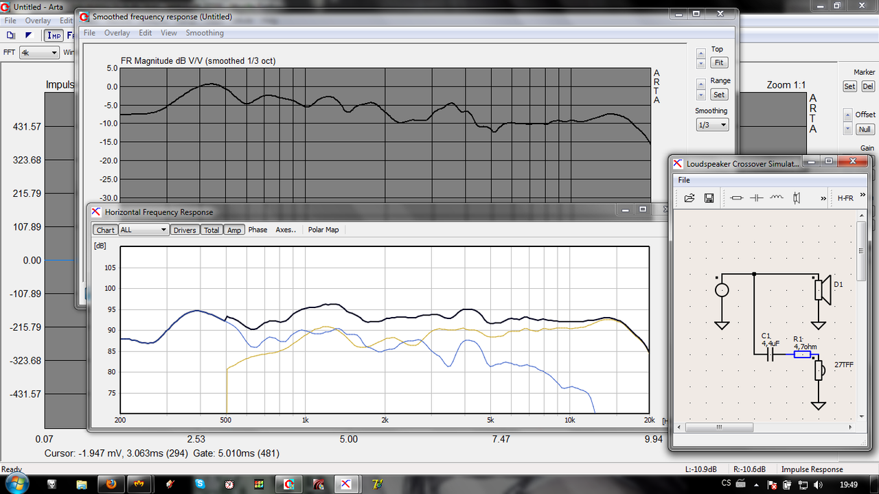Toggle the Amp display button

[234, 230]
